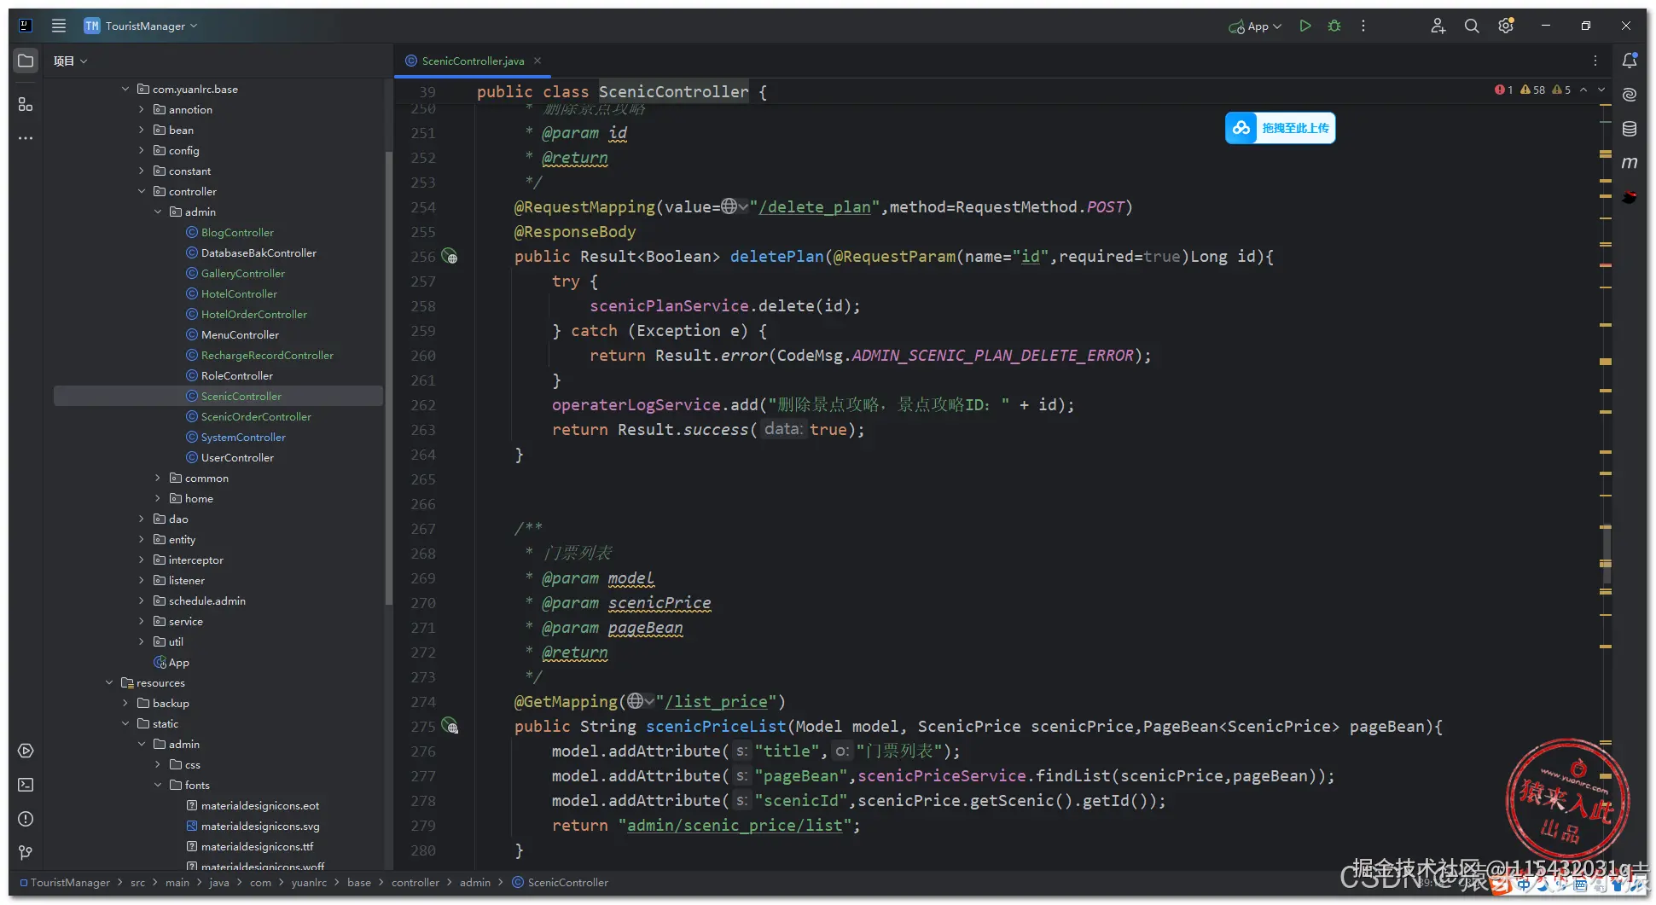Select RechargeRecordController file
This screenshot has height=905, width=1656.
click(x=267, y=355)
